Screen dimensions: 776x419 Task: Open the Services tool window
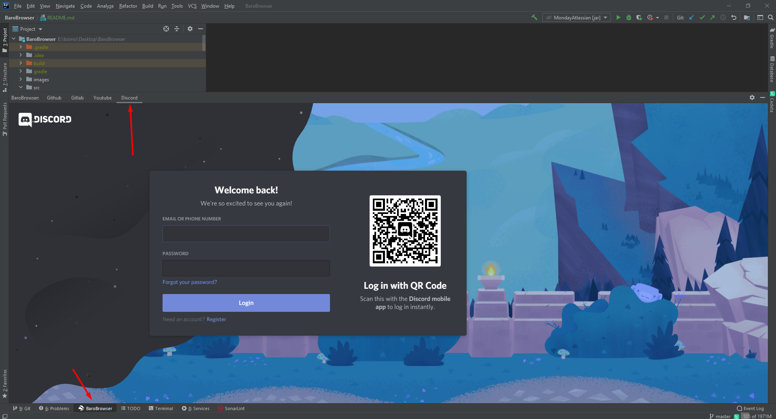pos(196,408)
